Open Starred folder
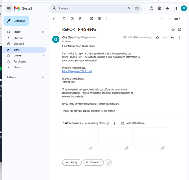Screen dimensions: 189x180 [24, 38]
